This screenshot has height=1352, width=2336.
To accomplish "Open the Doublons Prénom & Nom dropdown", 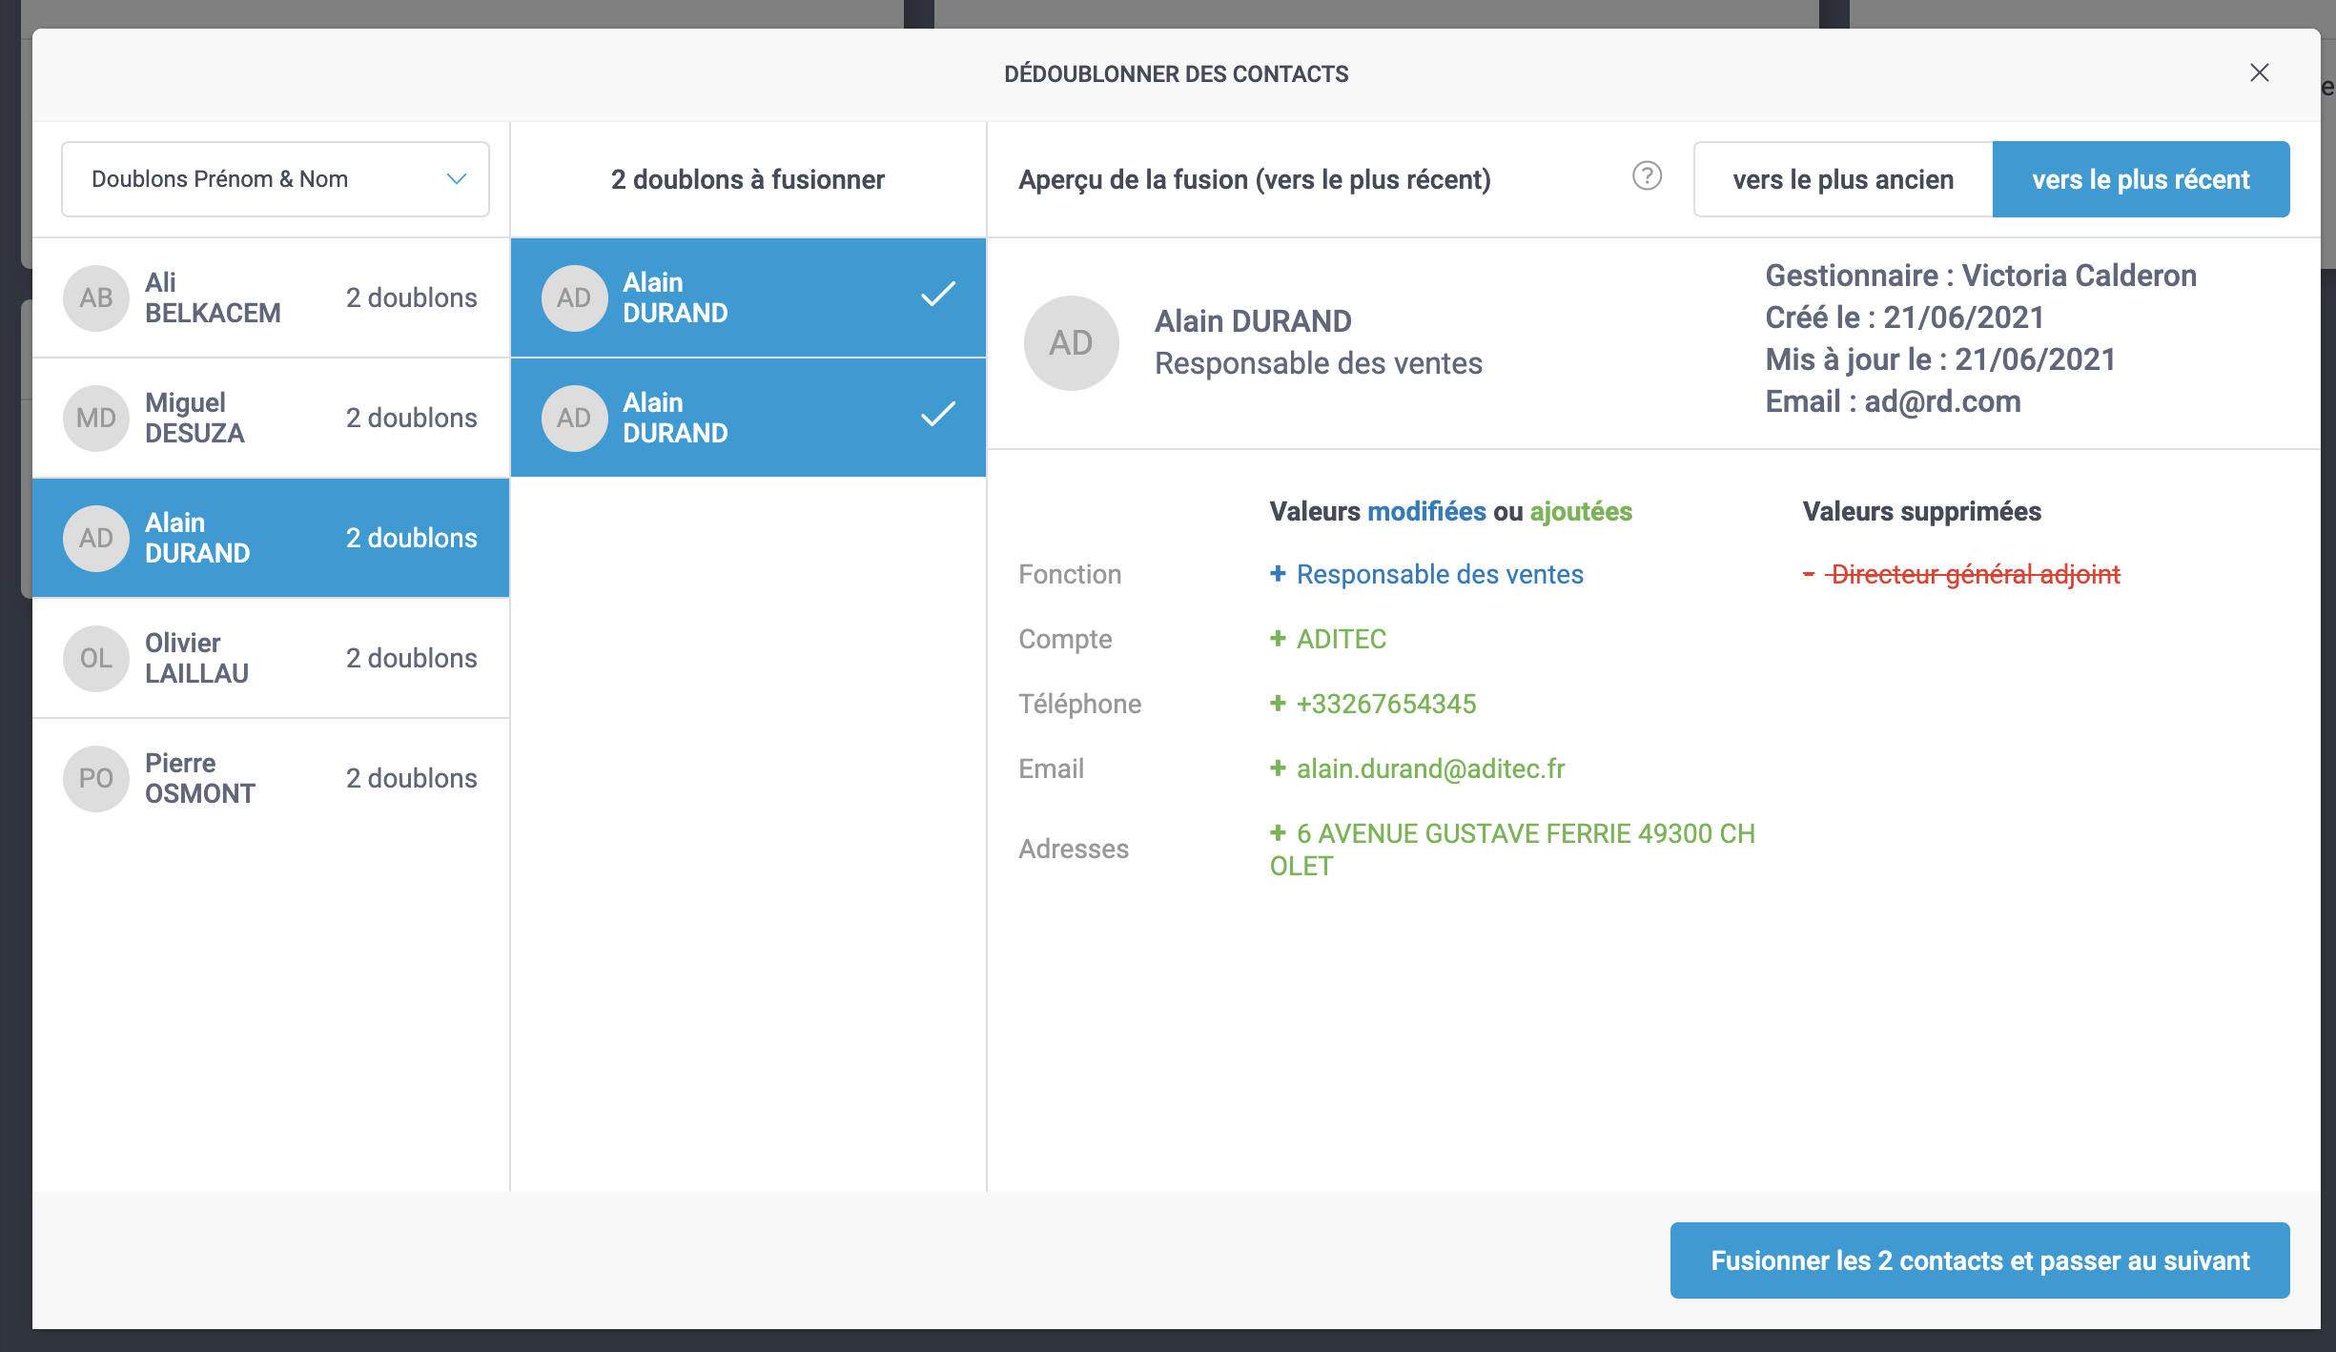I will click(x=275, y=179).
